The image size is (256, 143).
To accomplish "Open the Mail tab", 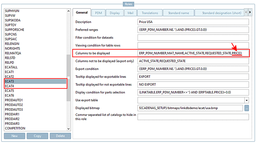I will coord(130,13).
